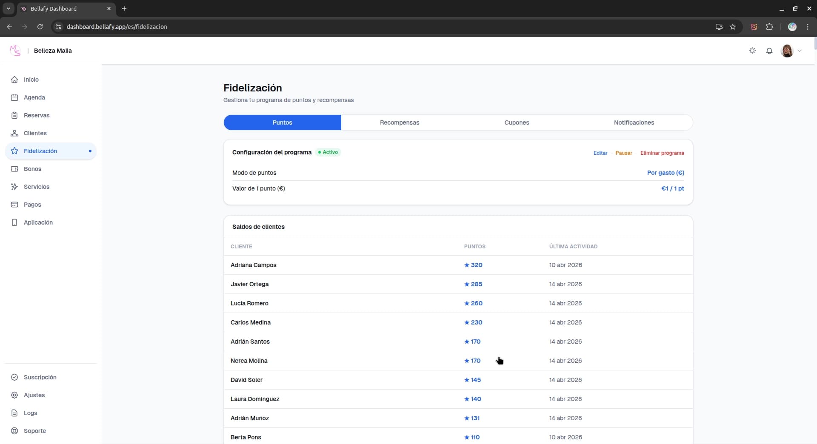Click Eliminar programa
Screen dimensions: 817x444
(662, 153)
